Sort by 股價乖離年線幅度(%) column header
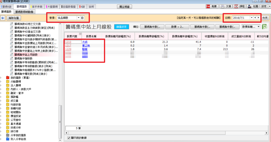The image size is (271, 142). tap(185, 36)
